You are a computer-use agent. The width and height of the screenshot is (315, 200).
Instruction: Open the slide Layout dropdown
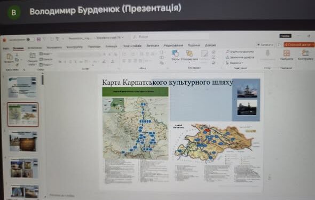click(45, 54)
